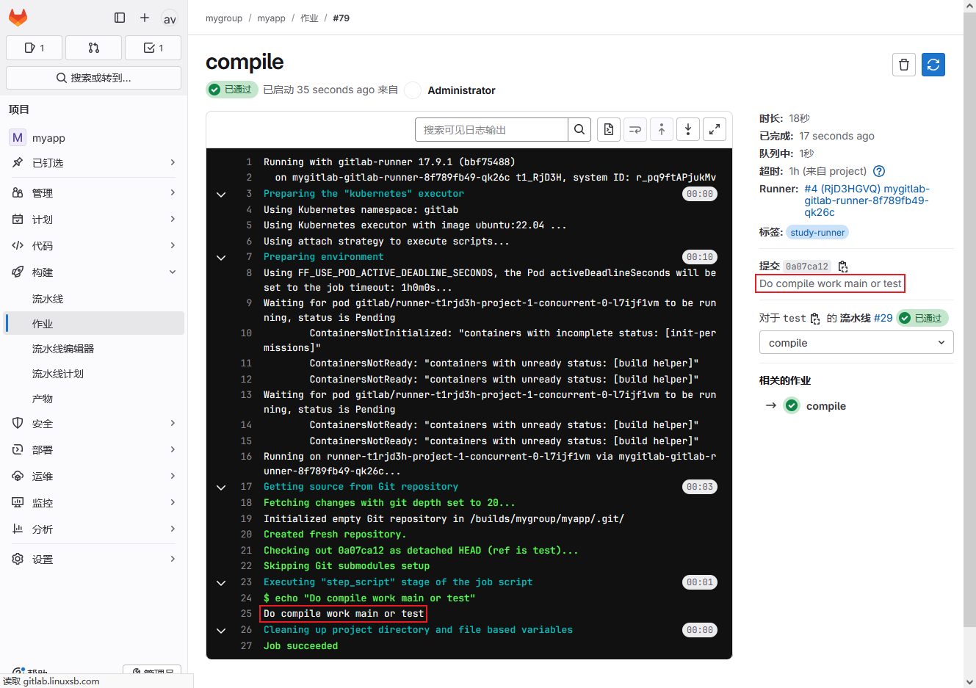Viewport: 976px width, 688px height.
Task: Open commit 0a07ca12 link
Action: pos(806,267)
